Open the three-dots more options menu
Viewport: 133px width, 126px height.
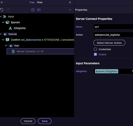tap(70, 10)
